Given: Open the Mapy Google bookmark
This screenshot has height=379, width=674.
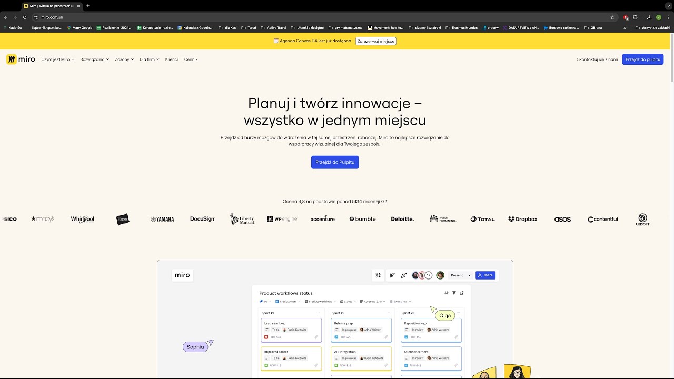Looking at the screenshot, I should pos(80,28).
